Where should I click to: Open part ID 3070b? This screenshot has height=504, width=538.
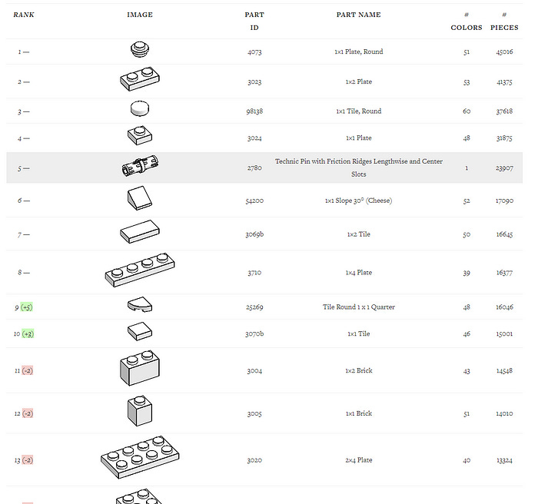254,333
